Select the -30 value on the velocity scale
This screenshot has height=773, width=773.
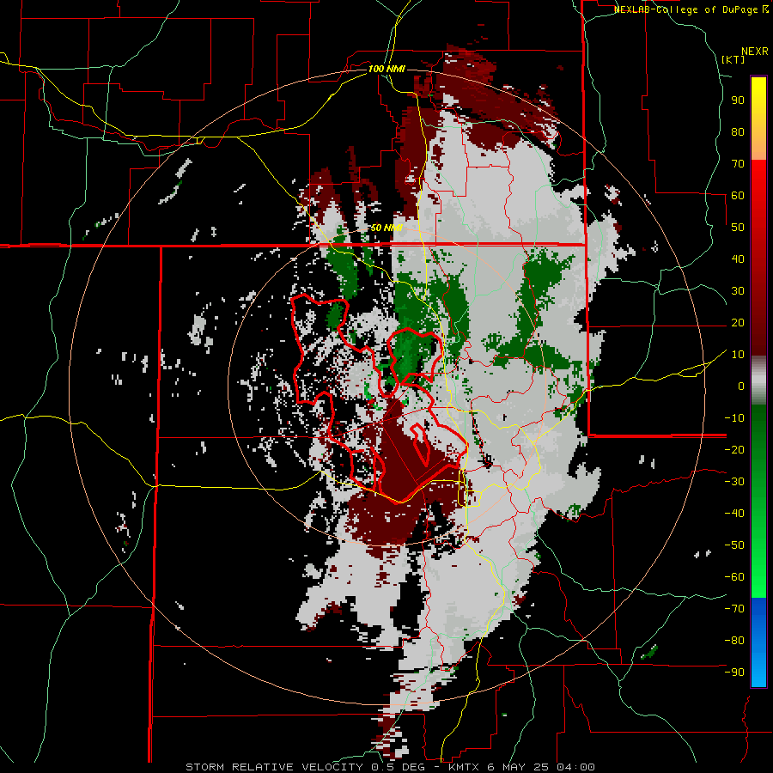point(734,482)
